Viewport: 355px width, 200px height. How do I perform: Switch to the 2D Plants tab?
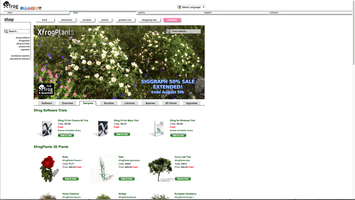(x=171, y=103)
